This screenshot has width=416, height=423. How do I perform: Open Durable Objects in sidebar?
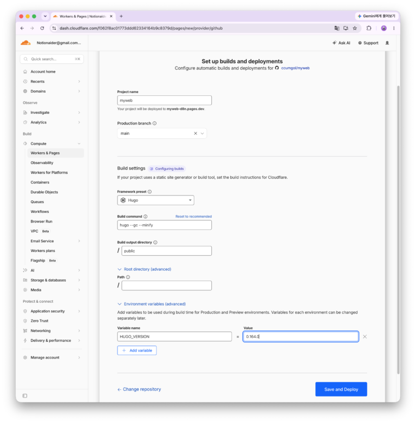[44, 192]
